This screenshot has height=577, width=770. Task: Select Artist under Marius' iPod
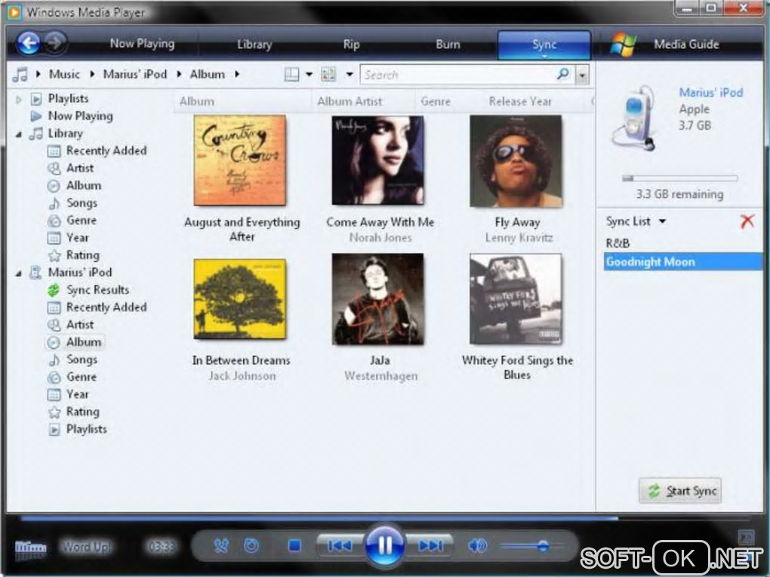click(x=79, y=325)
